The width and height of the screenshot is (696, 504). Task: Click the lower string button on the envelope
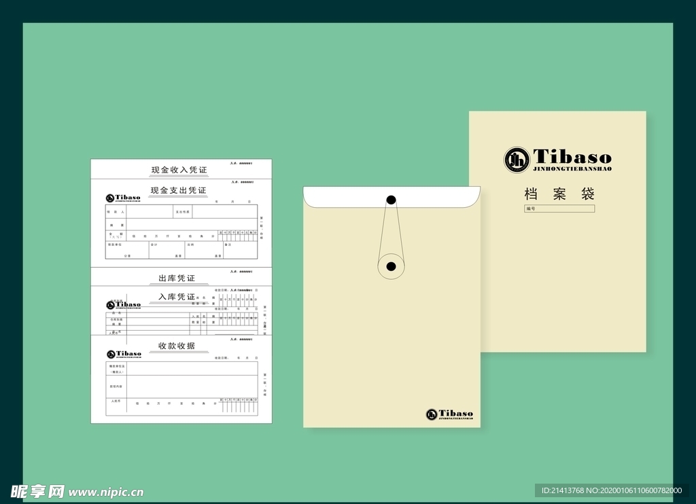[x=391, y=266]
